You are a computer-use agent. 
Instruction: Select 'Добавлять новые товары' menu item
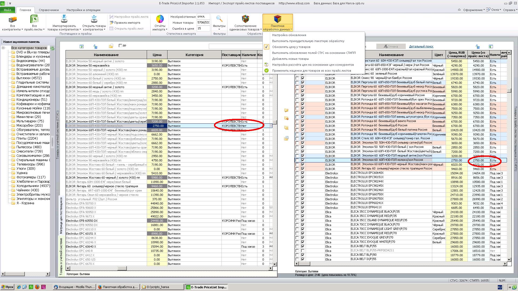(290, 59)
